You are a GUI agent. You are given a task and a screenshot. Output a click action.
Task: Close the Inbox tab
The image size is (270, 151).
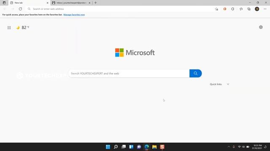coord(89,3)
